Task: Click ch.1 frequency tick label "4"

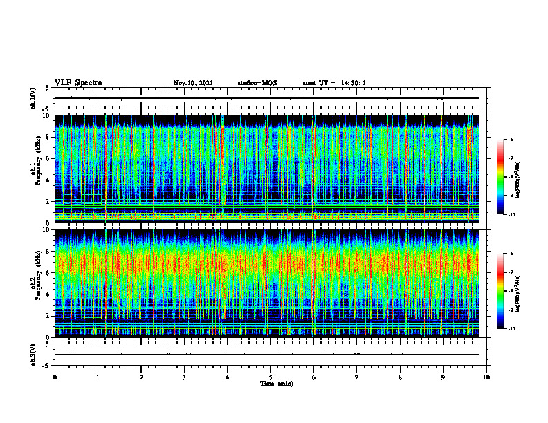Action: [x=48, y=180]
